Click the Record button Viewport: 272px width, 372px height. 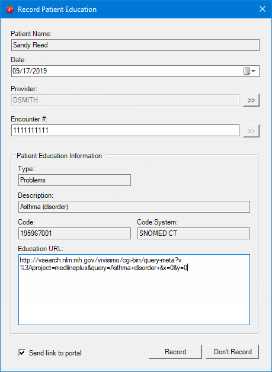[x=175, y=352]
